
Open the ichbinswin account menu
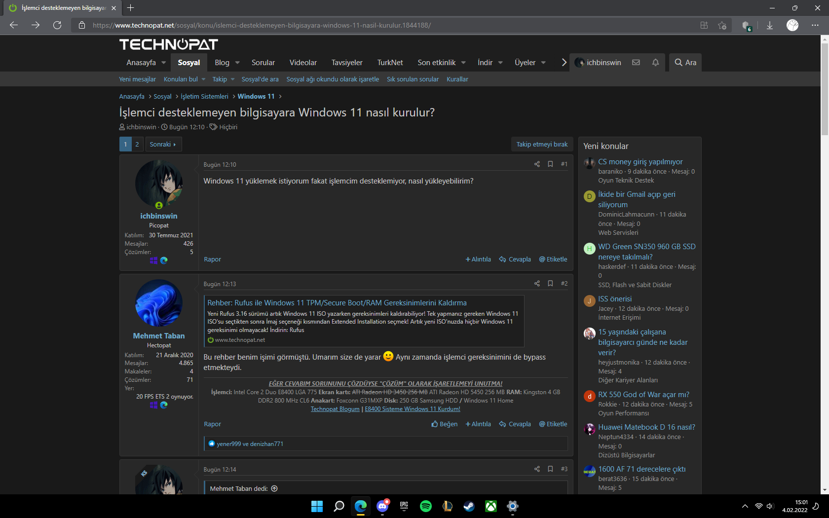[x=599, y=63]
